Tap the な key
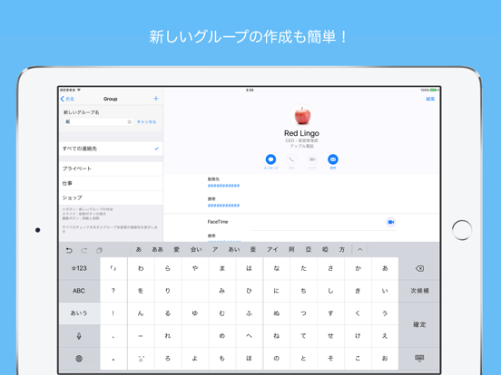 [277, 268]
